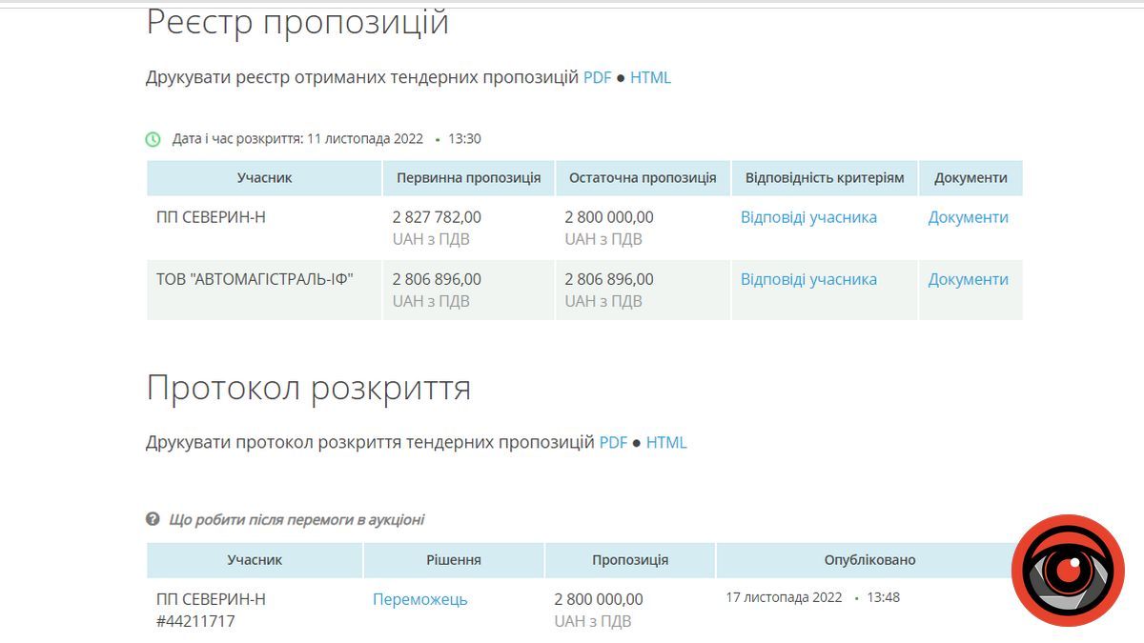Click the Реєстр пропозицій heading
The height and width of the screenshot is (643, 1144).
(x=296, y=19)
